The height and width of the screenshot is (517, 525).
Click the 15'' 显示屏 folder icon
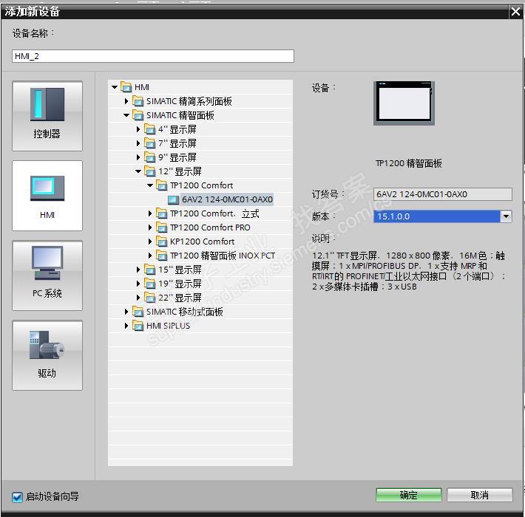[x=150, y=270]
